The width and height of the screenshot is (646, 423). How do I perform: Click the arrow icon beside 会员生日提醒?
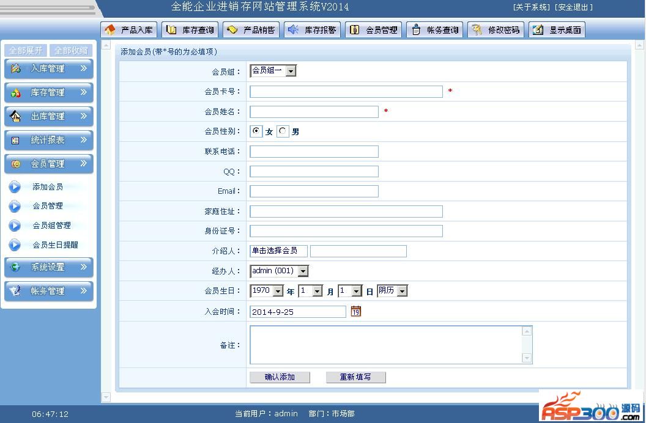tap(15, 245)
